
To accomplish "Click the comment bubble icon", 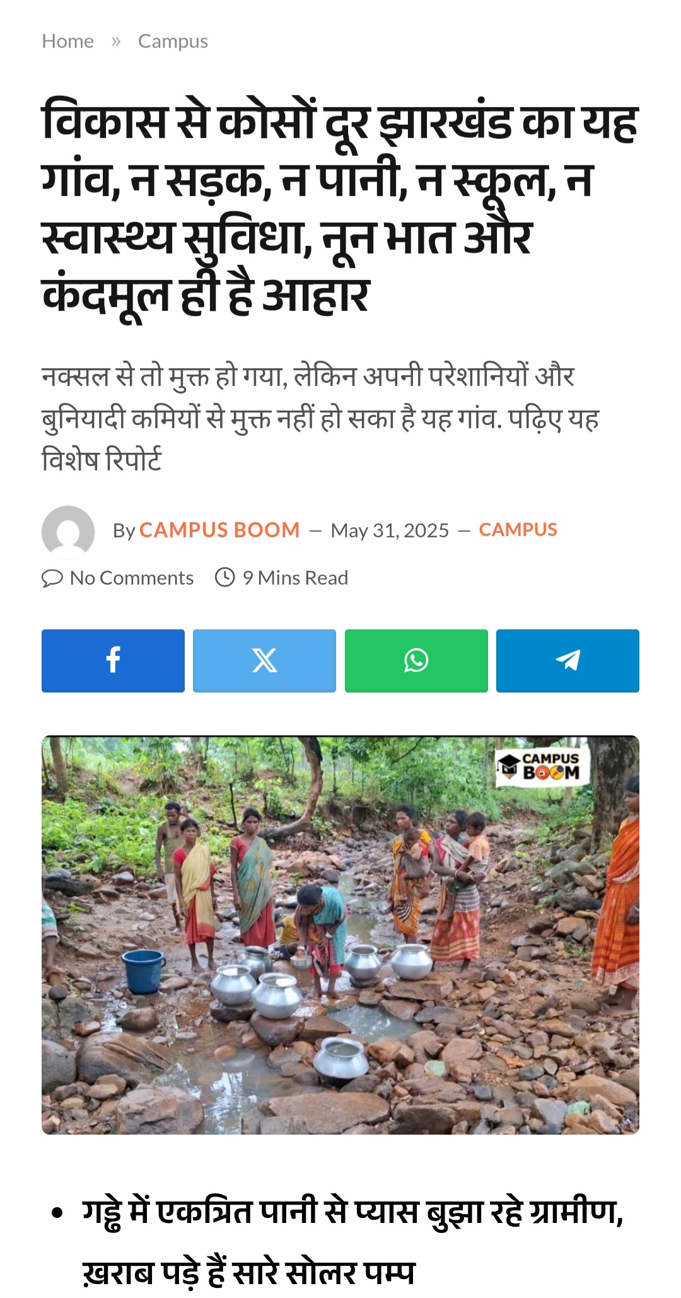I will (52, 578).
